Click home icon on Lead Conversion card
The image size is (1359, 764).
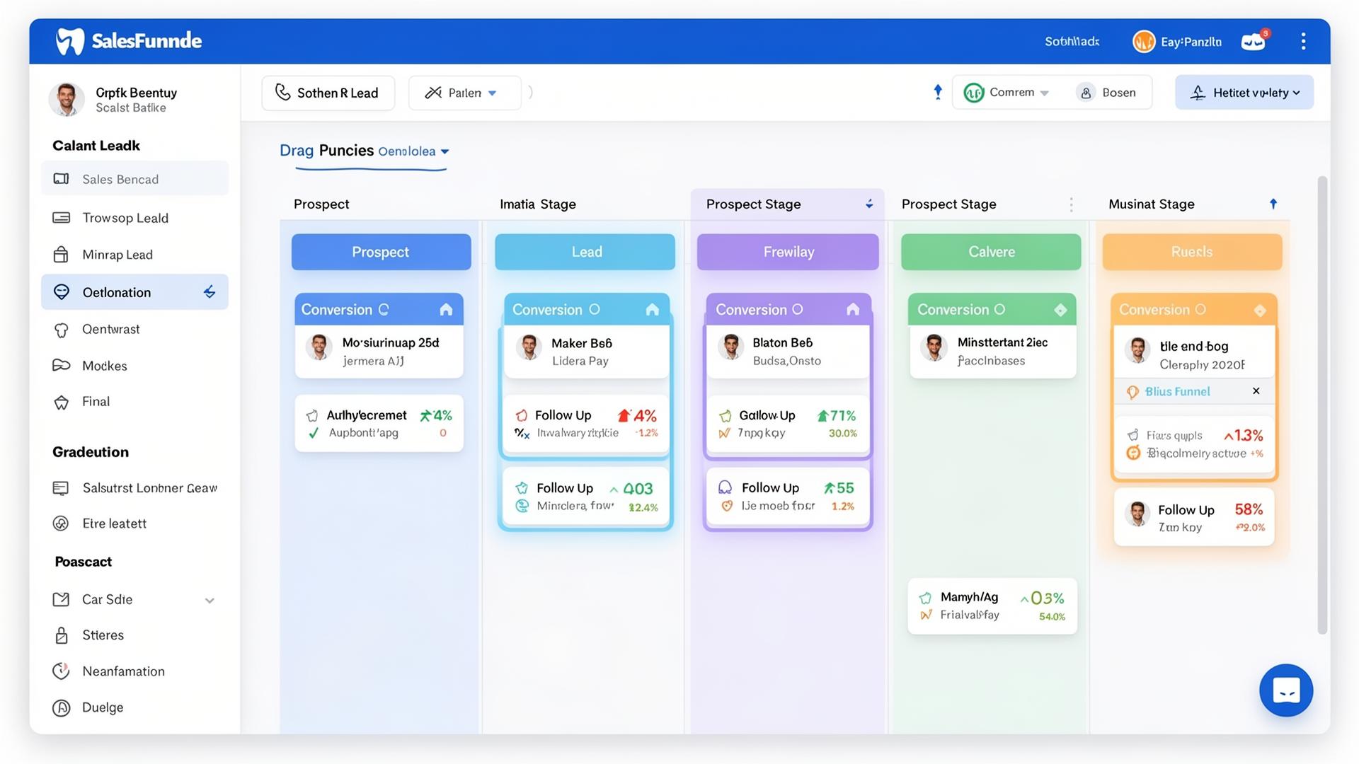click(652, 310)
